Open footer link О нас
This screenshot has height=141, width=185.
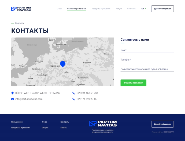pyautogui.click(x=45, y=122)
